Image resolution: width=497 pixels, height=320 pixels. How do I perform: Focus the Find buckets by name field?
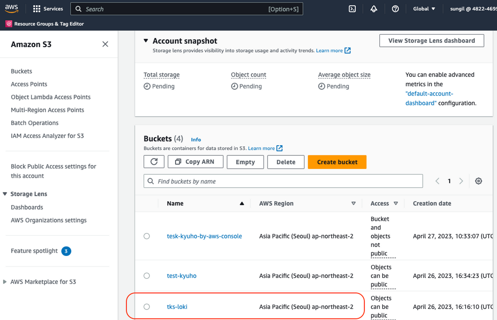pyautogui.click(x=283, y=181)
